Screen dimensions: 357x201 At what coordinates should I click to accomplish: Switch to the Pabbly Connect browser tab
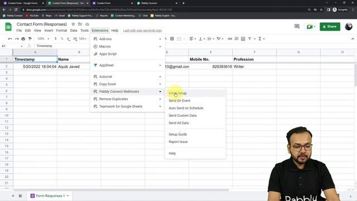(157, 3)
